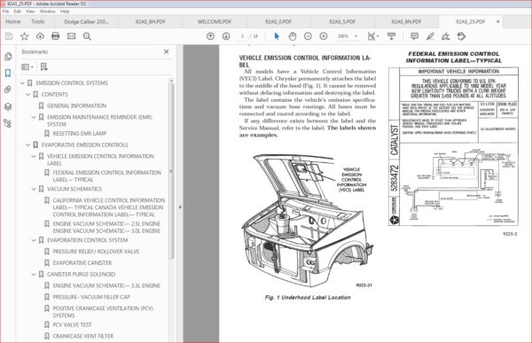Switch to the WELCOME.PDF tab
This screenshot has width=532, height=343.
215,21
